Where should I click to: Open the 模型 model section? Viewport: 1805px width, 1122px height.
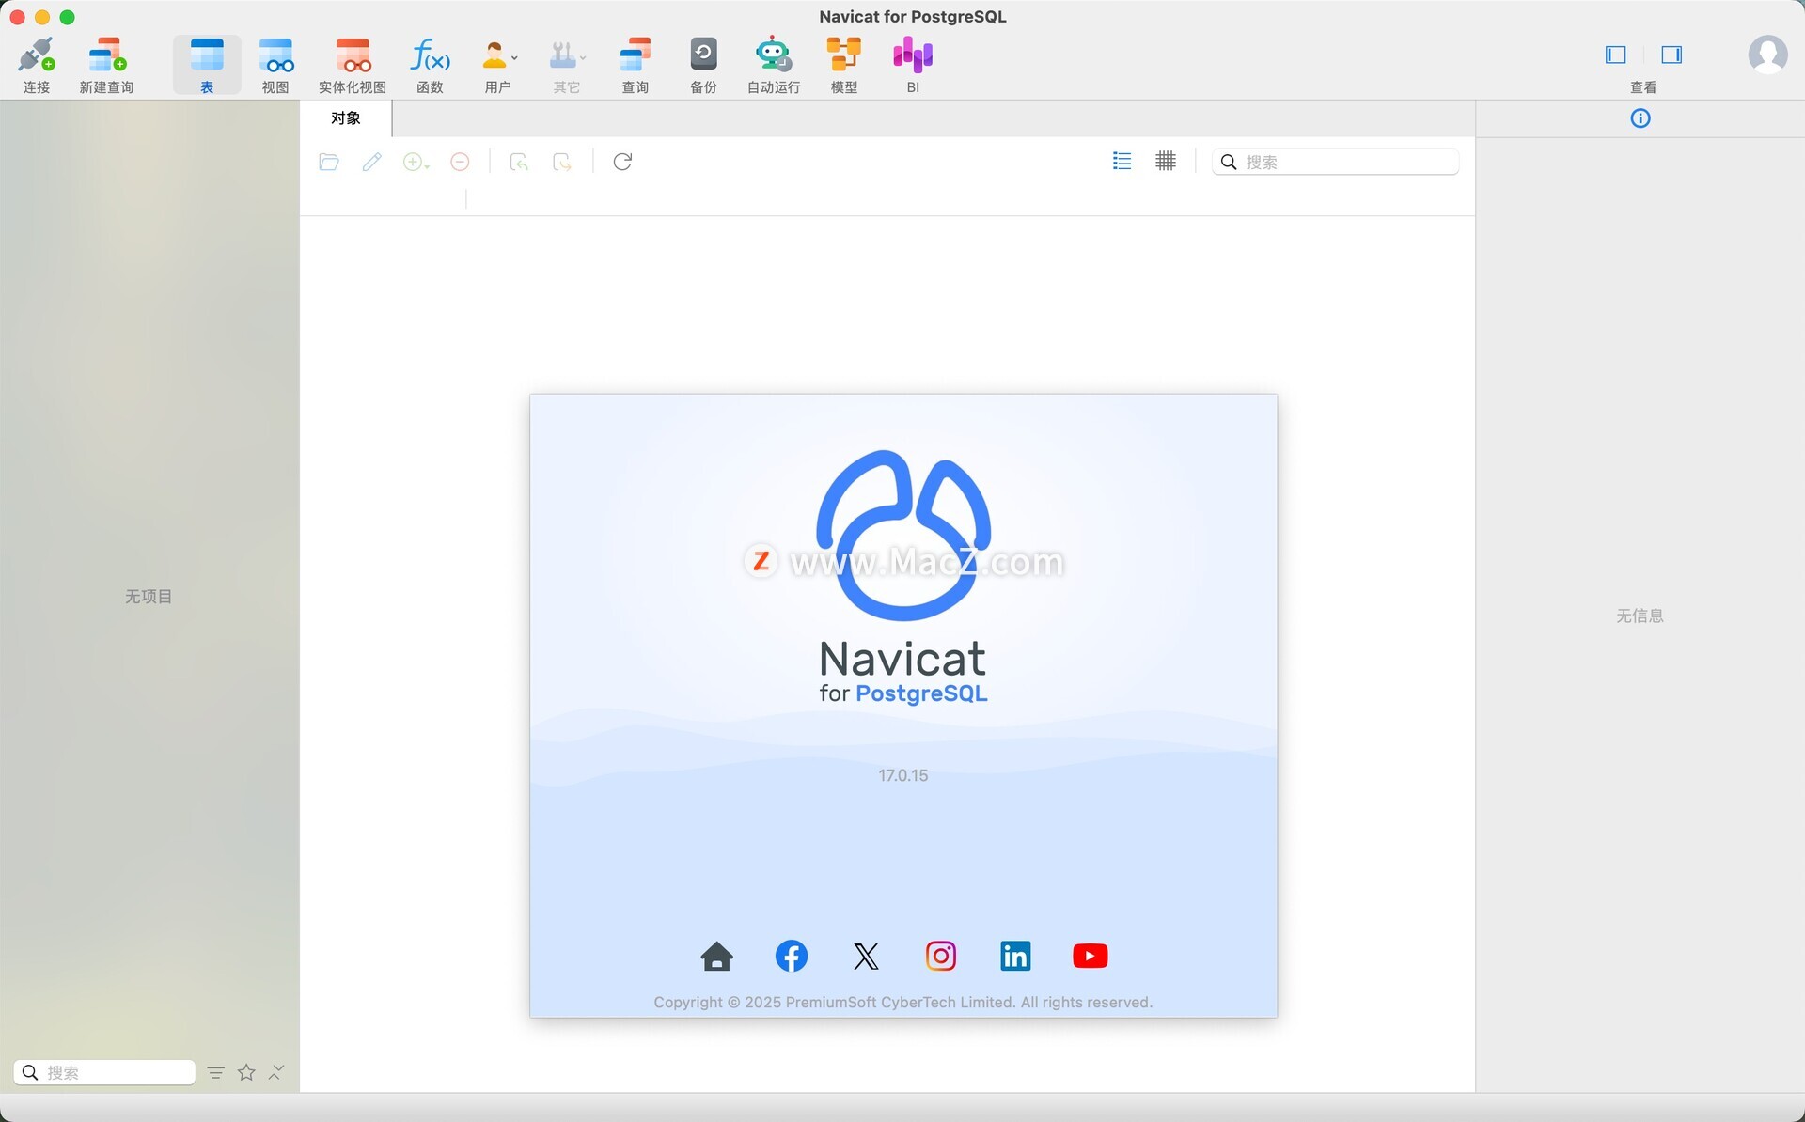click(844, 65)
